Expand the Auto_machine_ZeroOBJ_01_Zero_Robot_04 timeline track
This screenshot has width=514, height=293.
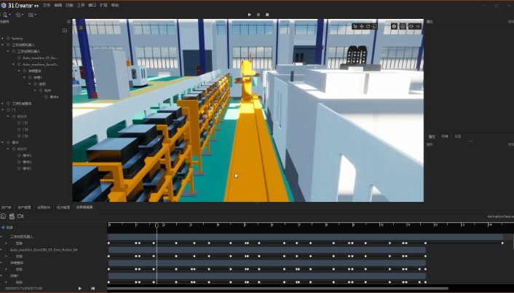point(3,249)
